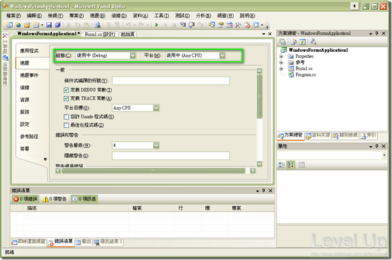Open the Add New Item dropdown arrow
392x260 pixels.
point(42,25)
